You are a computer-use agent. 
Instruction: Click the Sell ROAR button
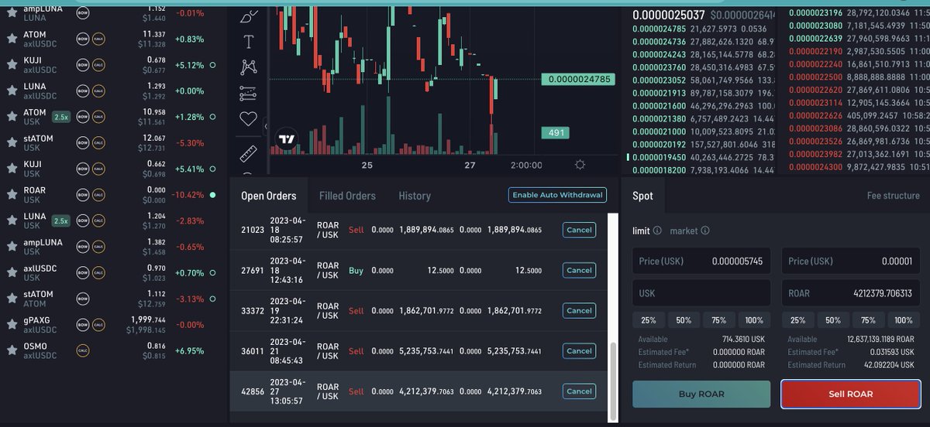click(850, 394)
